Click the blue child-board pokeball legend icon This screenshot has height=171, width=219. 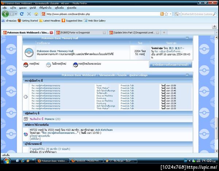76,65
